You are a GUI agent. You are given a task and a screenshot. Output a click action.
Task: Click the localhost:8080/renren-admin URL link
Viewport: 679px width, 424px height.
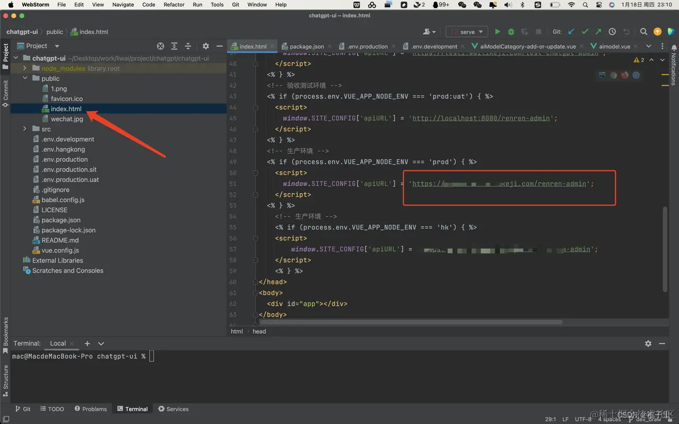tap(481, 118)
